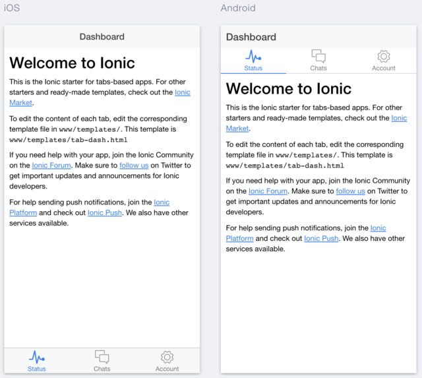Select the Chats tab label in the Android preview
This screenshot has width=422, height=378.
(318, 68)
